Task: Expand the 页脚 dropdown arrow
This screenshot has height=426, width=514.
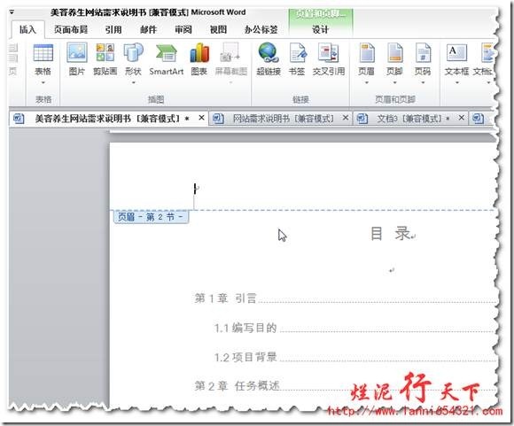Action: click(x=394, y=82)
